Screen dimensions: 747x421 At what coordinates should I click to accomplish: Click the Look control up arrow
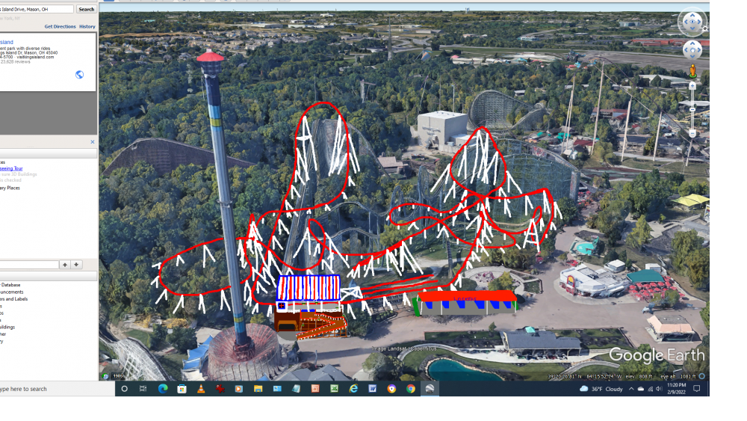(x=692, y=16)
